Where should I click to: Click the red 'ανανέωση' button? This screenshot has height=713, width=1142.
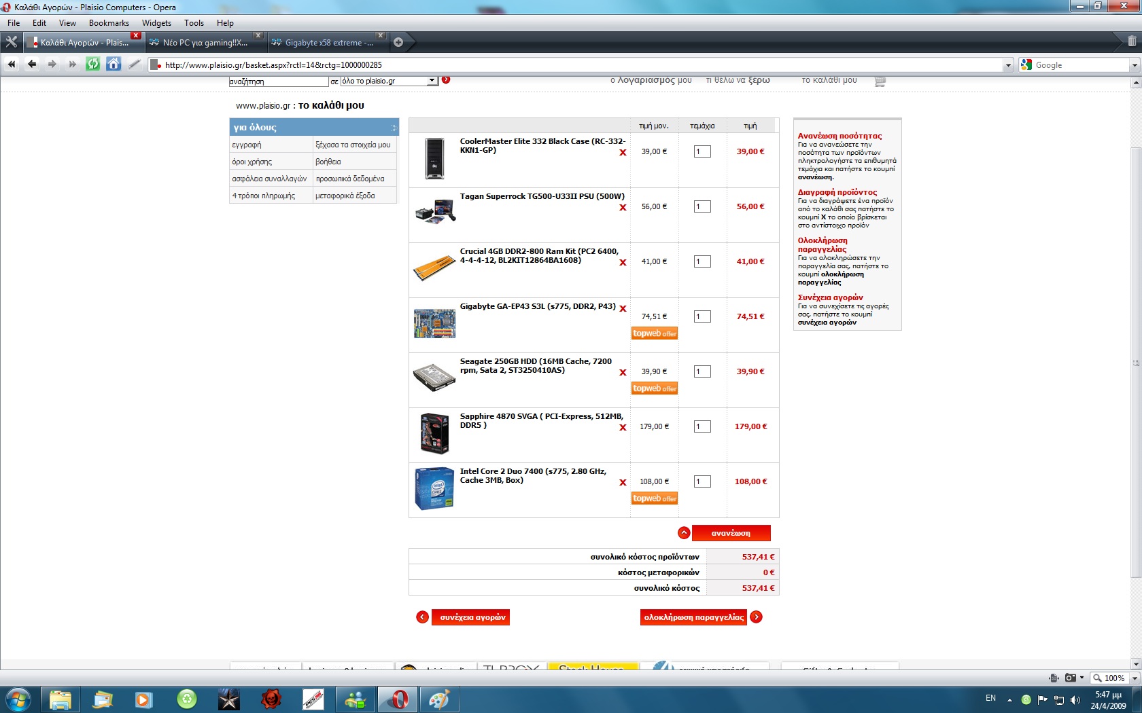(731, 533)
